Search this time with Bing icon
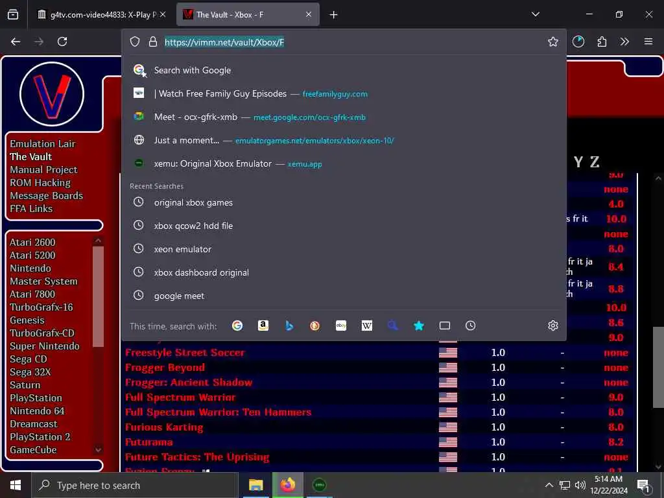 coord(289,326)
